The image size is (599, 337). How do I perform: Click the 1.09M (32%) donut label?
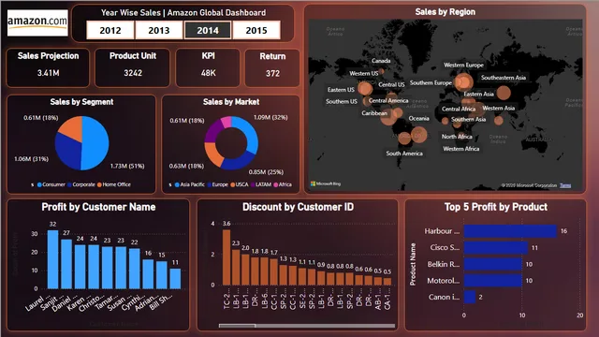(270, 117)
